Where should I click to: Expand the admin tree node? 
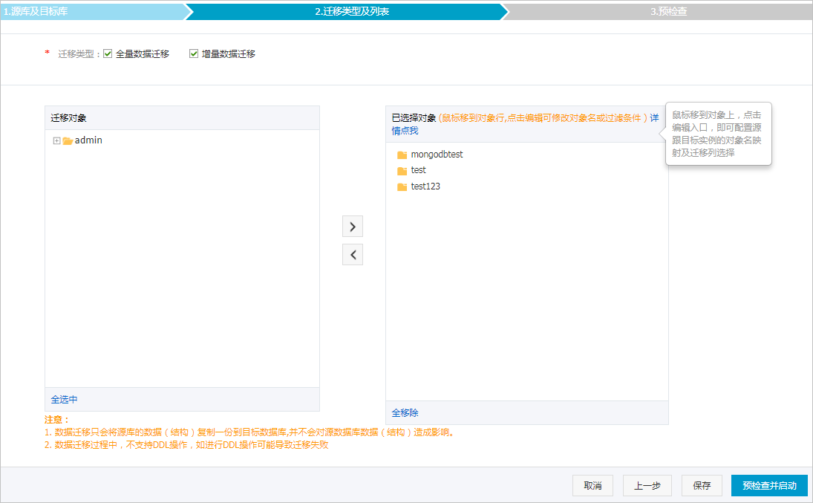[56, 140]
